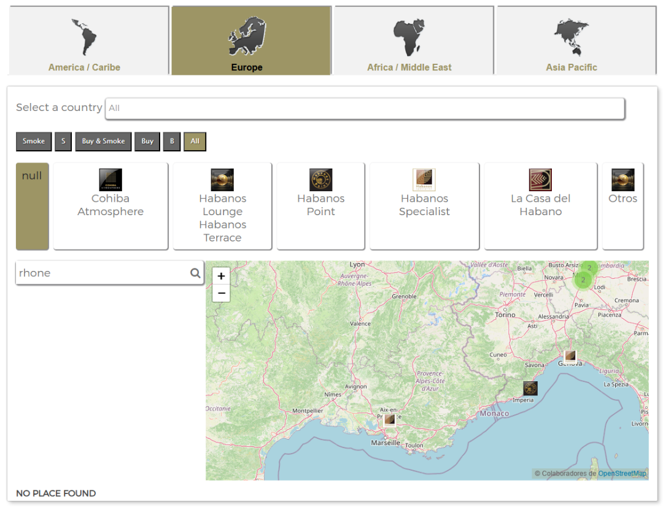Image resolution: width=663 pixels, height=510 pixels.
Task: Select the Cohiba Atmosphere category card
Action: click(110, 206)
